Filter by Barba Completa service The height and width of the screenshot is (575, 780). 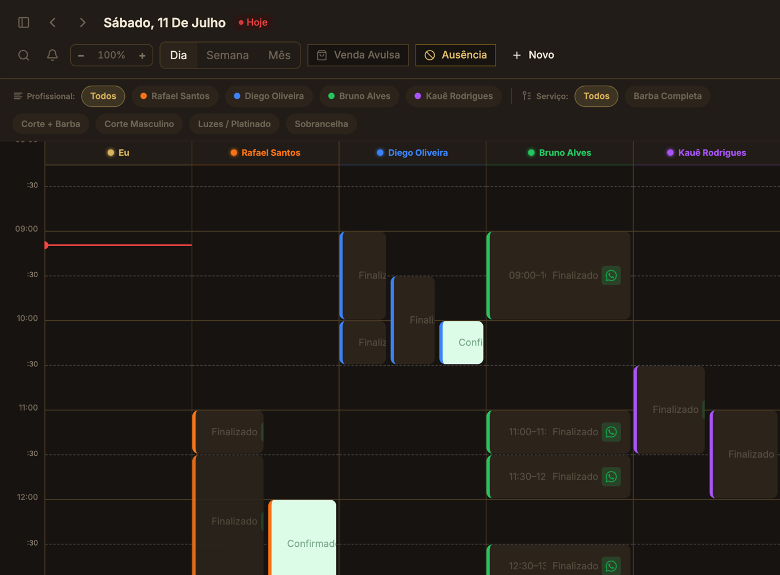pyautogui.click(x=667, y=96)
